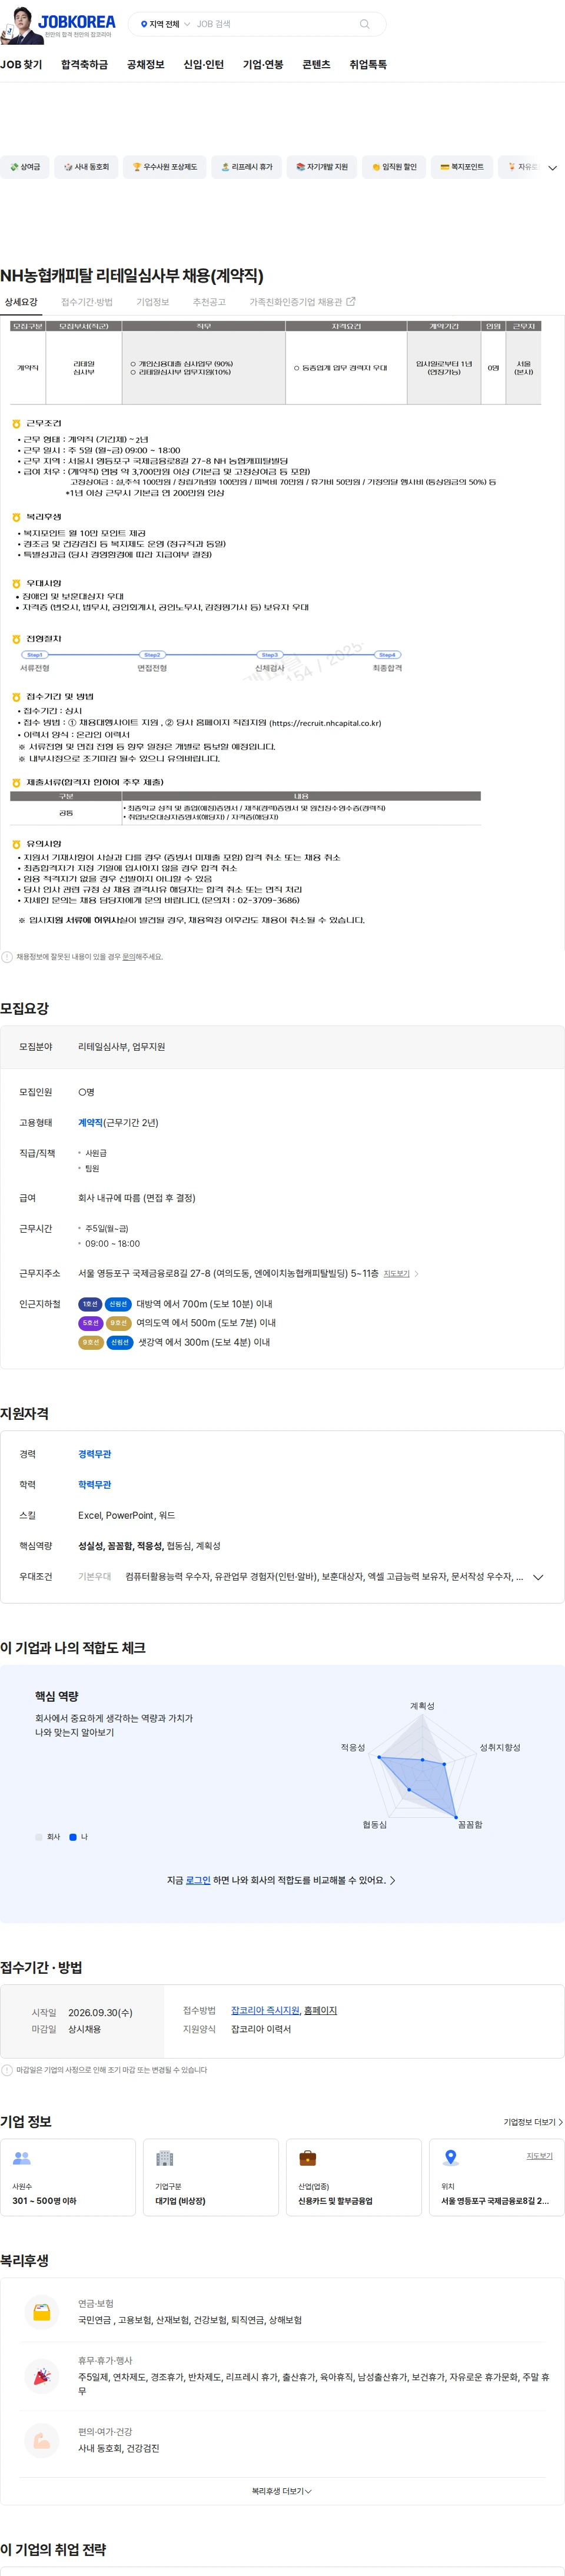Switch to the 추천공고 tab
The height and width of the screenshot is (2576, 565).
[x=209, y=302]
